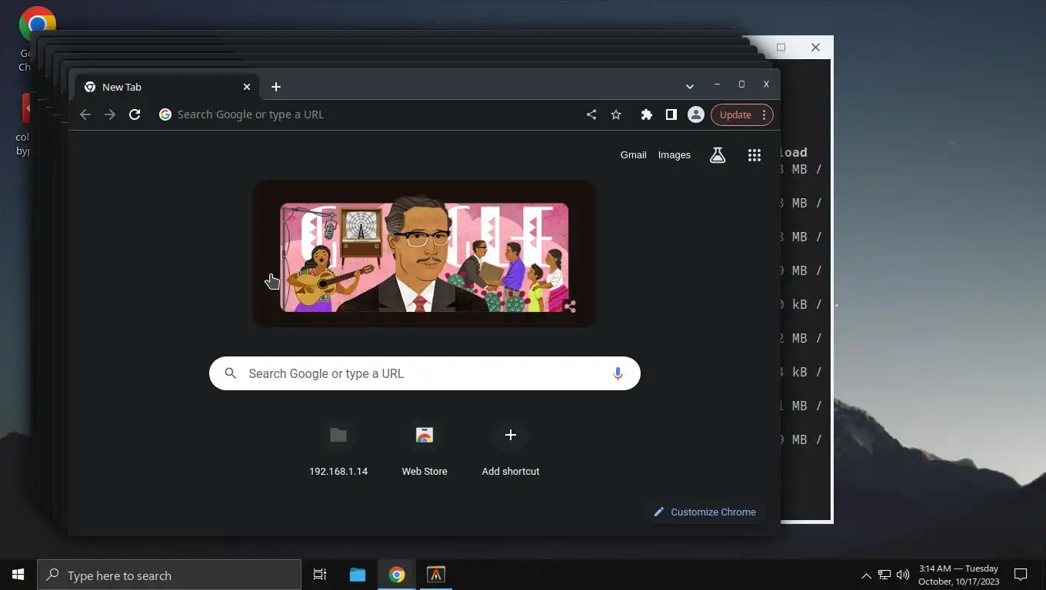Click Add shortcut plus tile

[511, 448]
